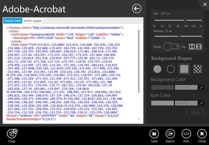Click the code scrollbar up arrow
This screenshot has height=145, width=209.
pyautogui.click(x=139, y=28)
